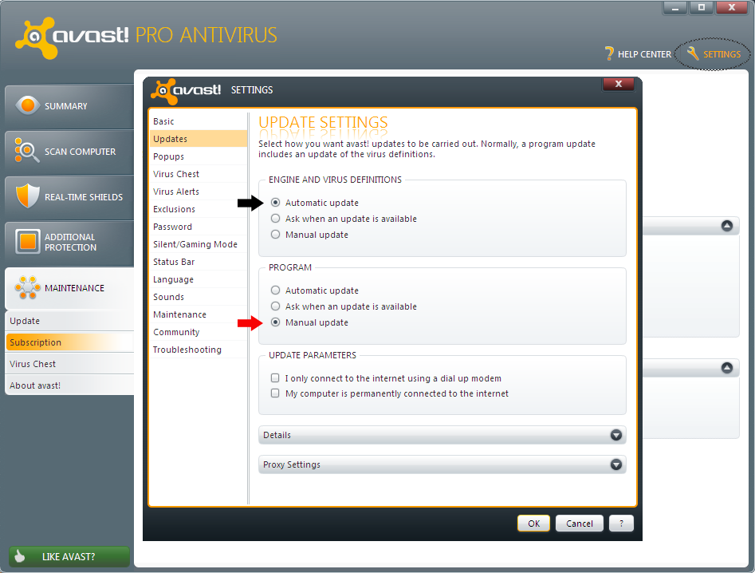
Task: Open the Help Center link
Action: click(x=638, y=54)
